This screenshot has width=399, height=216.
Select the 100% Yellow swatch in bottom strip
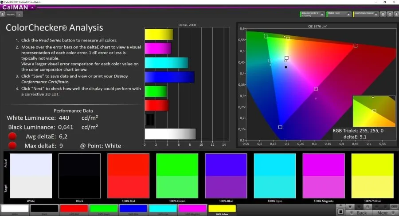222,208
